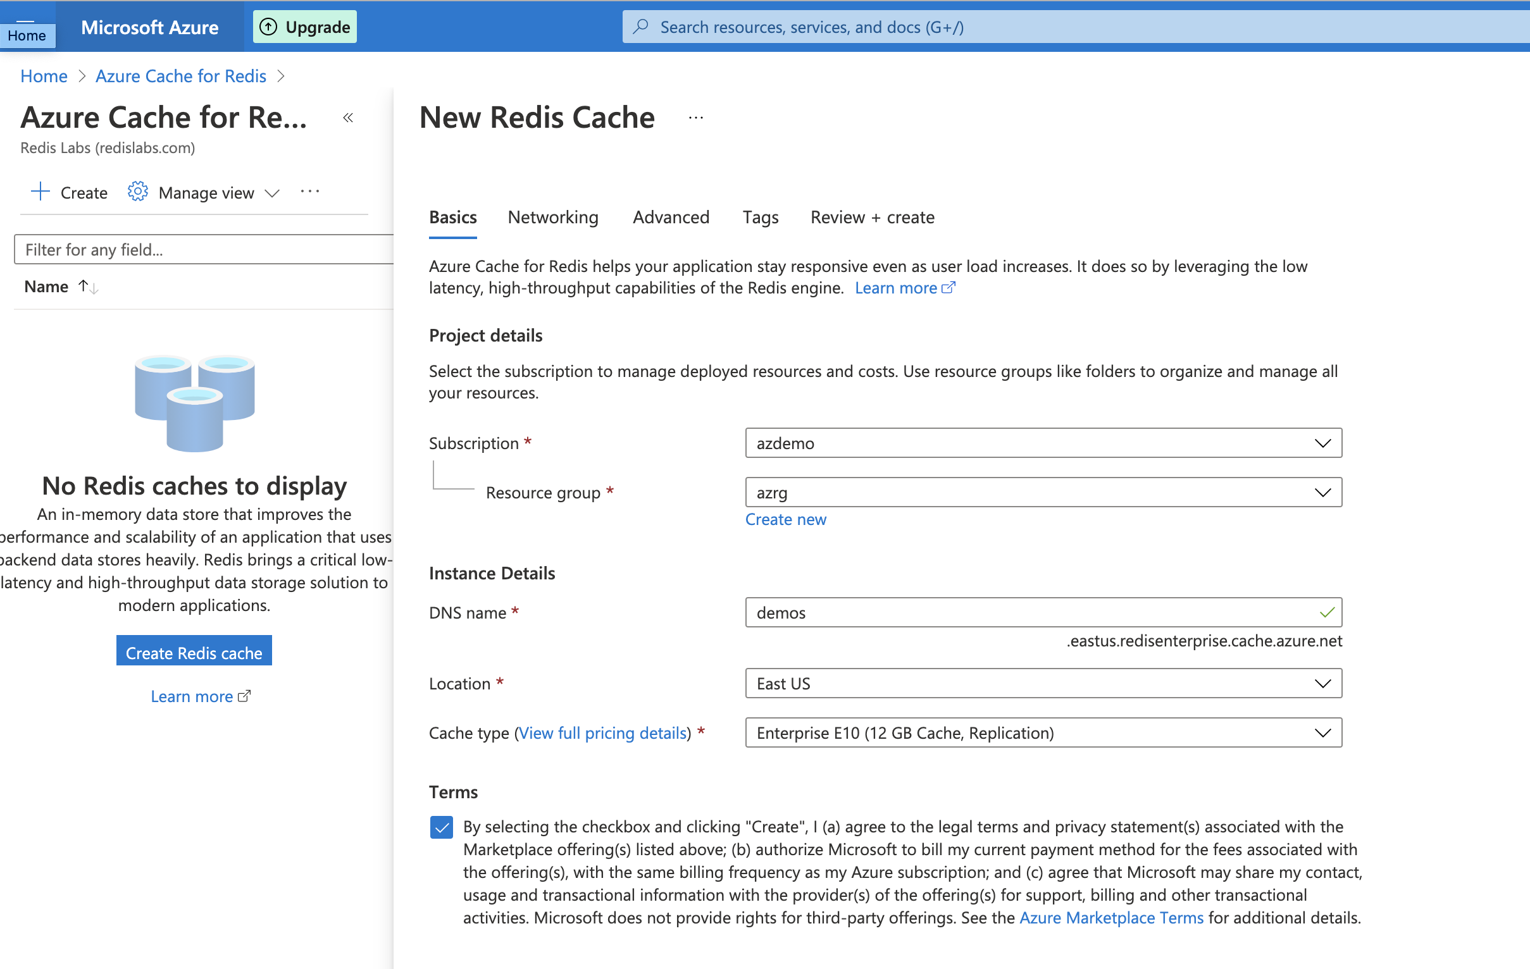Click the search magnifier icon
Image resolution: width=1530 pixels, height=969 pixels.
click(x=641, y=26)
